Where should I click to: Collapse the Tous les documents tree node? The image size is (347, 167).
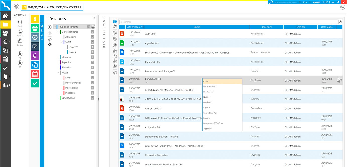55,27
